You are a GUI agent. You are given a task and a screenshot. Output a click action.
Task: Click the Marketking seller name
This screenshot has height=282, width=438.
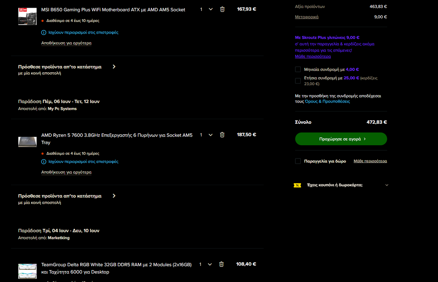coord(59,238)
